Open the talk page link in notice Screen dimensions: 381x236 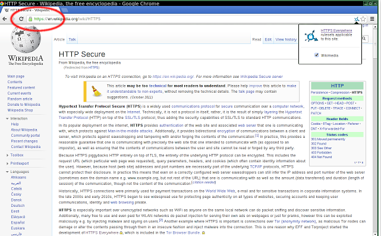point(247,92)
